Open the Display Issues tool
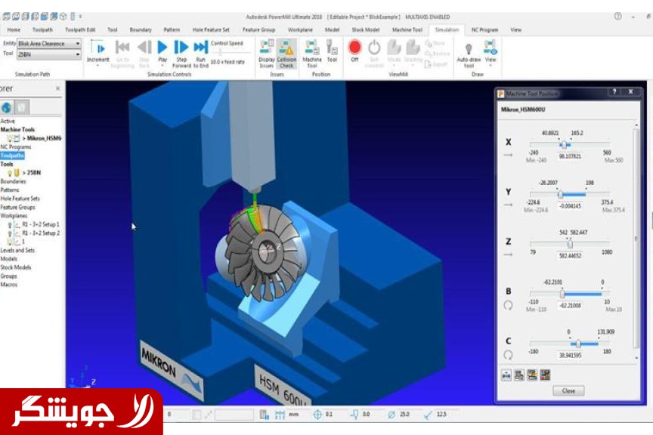The height and width of the screenshot is (435, 653). pos(267,48)
